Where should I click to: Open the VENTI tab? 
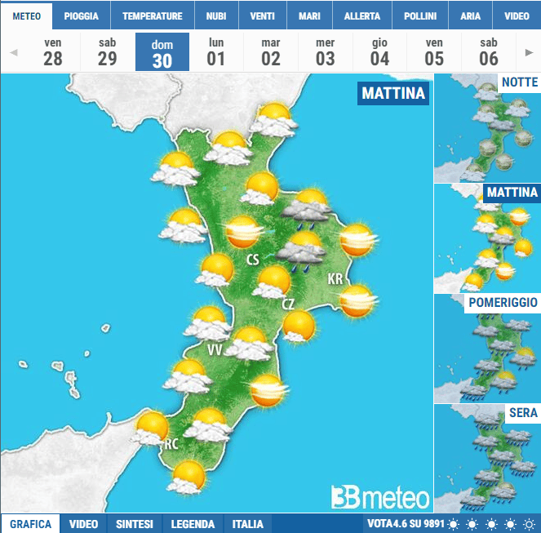[x=263, y=16]
